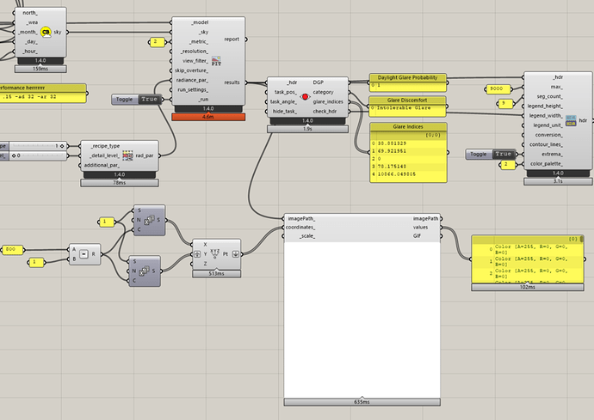Click the first Color A=255 row in panel

click(532, 249)
